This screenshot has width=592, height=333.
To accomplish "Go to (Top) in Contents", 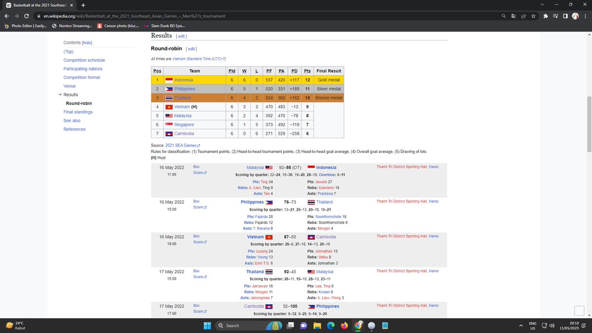I will click(68, 51).
